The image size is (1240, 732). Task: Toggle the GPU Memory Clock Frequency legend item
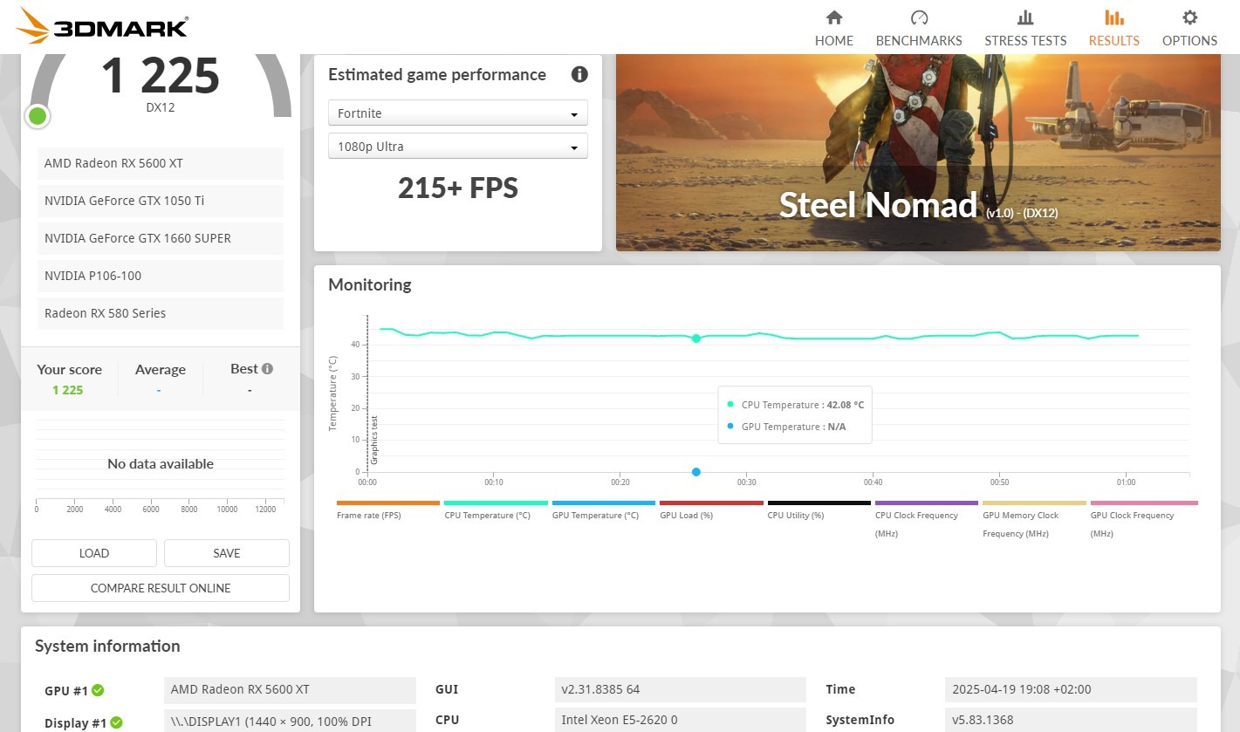[1034, 519]
